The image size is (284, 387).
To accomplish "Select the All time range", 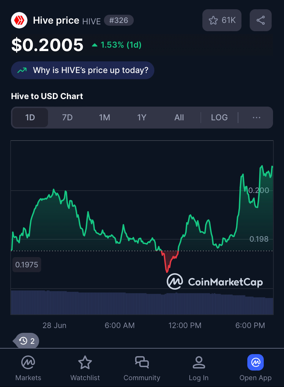I will pyautogui.click(x=179, y=118).
